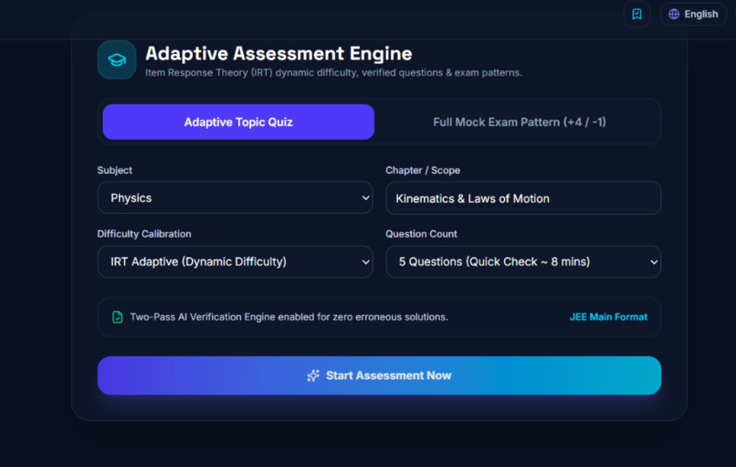Click the Item Response Theory subtitle text
The width and height of the screenshot is (736, 467).
[333, 73]
